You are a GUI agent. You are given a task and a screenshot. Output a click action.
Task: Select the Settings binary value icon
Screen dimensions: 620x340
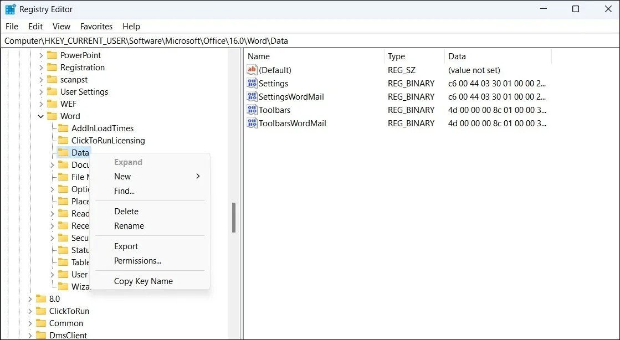click(x=252, y=84)
